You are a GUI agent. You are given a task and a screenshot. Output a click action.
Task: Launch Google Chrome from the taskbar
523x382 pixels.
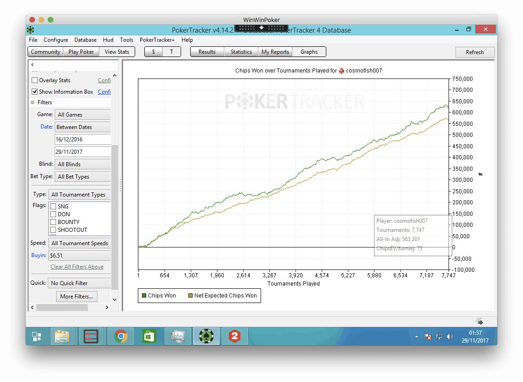click(x=121, y=337)
